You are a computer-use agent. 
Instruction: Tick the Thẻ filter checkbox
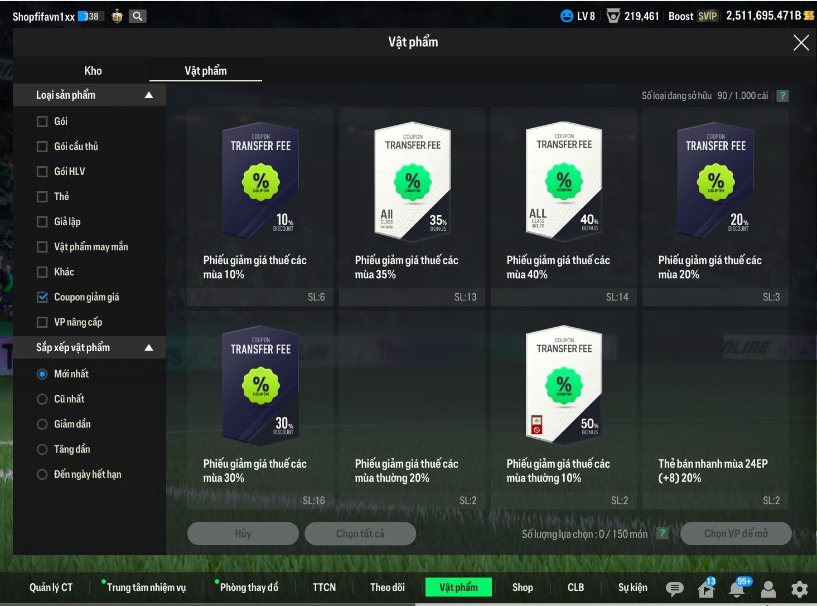point(42,197)
